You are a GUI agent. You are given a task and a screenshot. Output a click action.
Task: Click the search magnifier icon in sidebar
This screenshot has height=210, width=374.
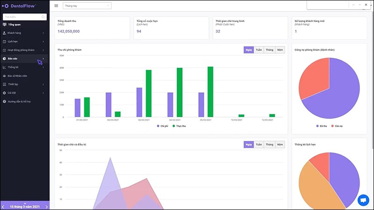[x=43, y=17]
